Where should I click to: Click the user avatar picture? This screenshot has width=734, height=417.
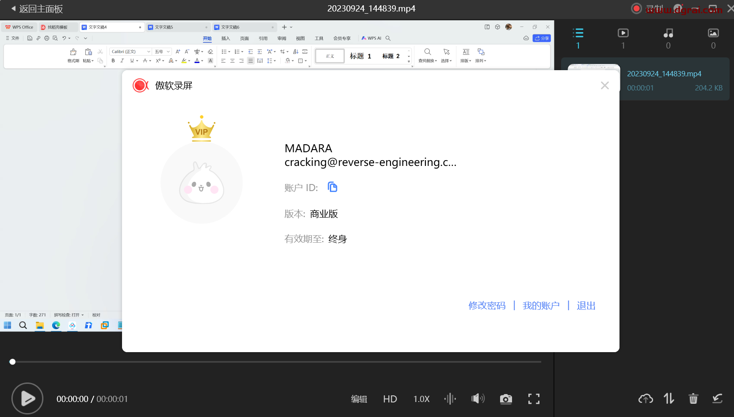coord(202,183)
